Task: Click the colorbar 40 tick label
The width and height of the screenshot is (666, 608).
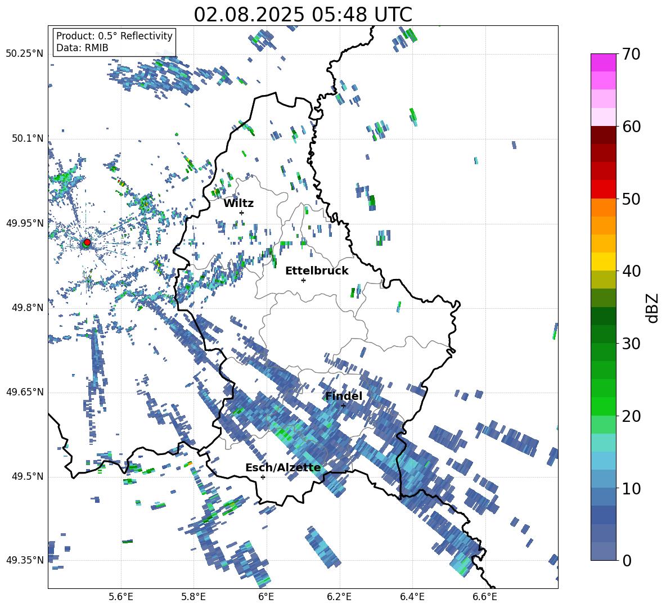Action: (x=631, y=271)
